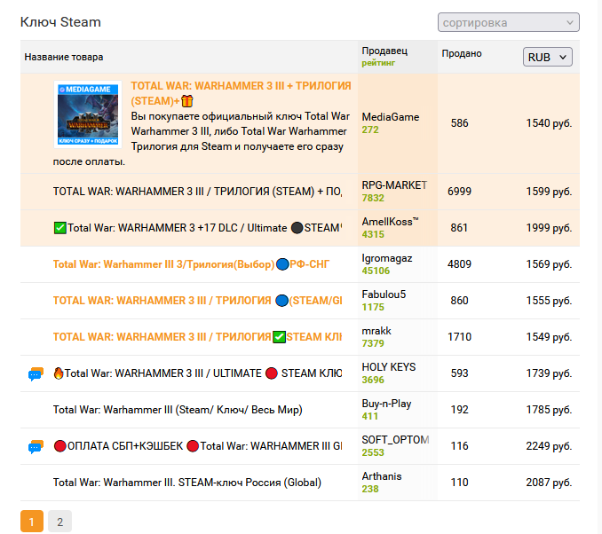
Task: Click green checkmark icon in mrakk listing
Action: [x=279, y=337]
